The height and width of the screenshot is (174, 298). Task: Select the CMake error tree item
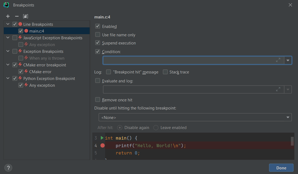[x=40, y=72]
